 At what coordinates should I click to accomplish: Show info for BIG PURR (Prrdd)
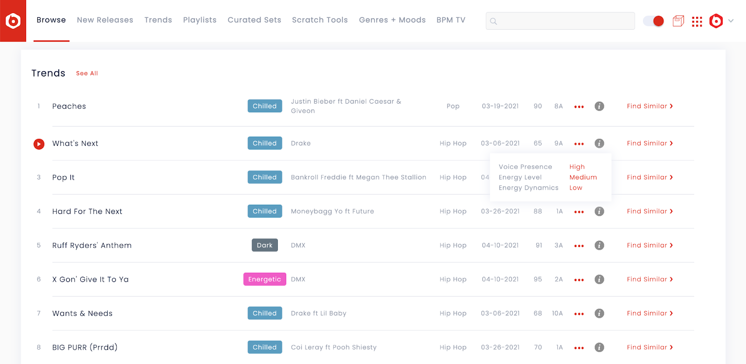pyautogui.click(x=600, y=348)
